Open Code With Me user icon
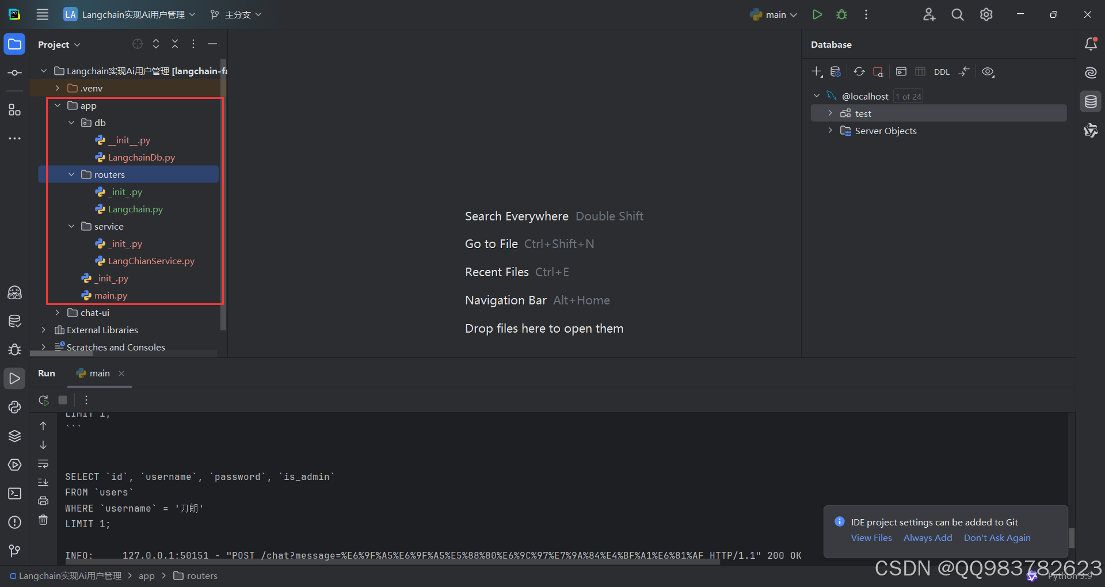The image size is (1105, 587). coord(929,14)
